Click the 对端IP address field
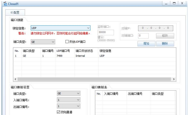This screenshot has height=115, width=189. 155,28
